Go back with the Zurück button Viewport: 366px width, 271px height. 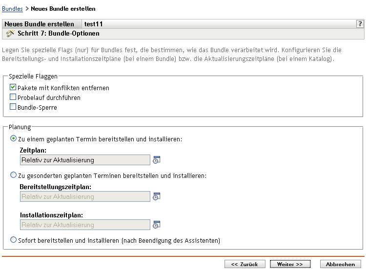coord(244,264)
